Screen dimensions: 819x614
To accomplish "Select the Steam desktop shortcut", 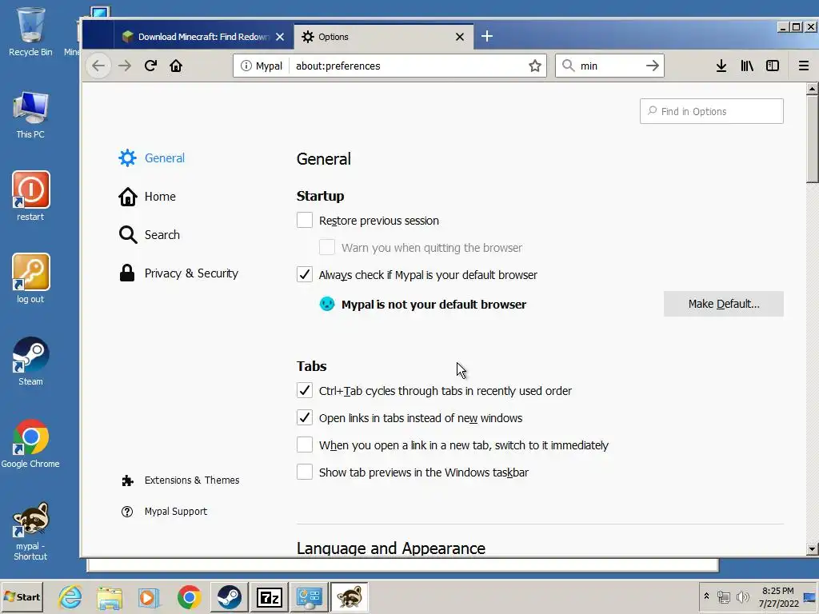I will [x=30, y=361].
